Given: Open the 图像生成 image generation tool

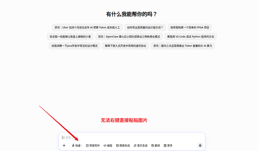Looking at the screenshot, I should pos(123,145).
